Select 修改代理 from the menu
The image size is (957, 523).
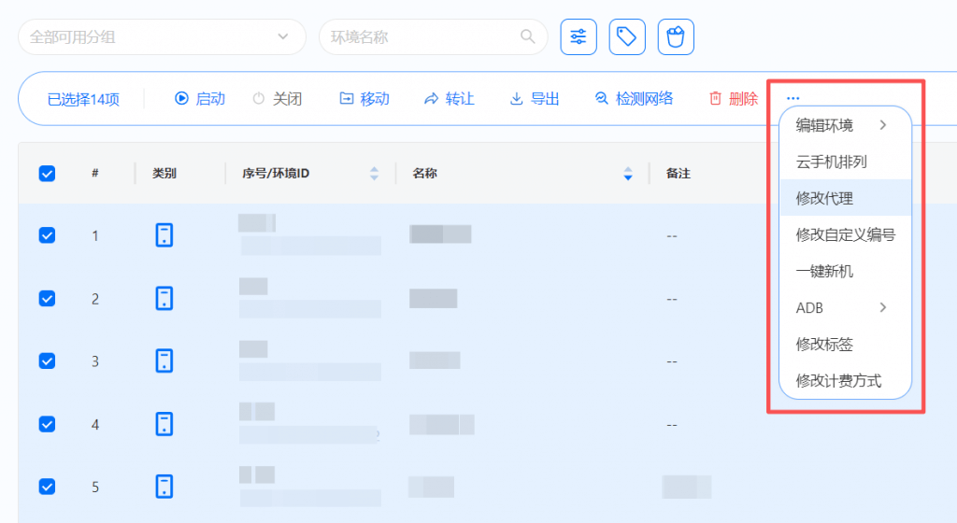pos(824,198)
